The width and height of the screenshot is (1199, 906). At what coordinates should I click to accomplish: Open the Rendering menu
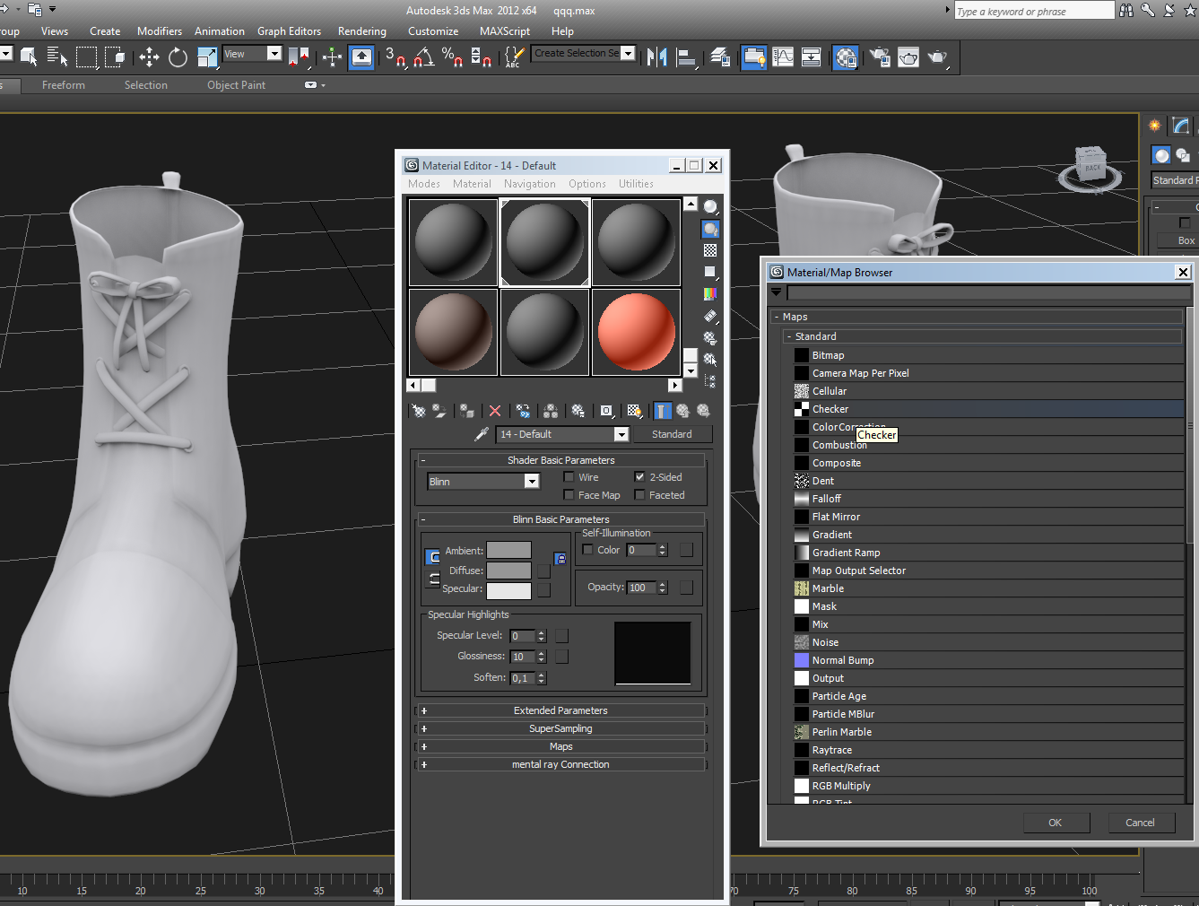361,31
